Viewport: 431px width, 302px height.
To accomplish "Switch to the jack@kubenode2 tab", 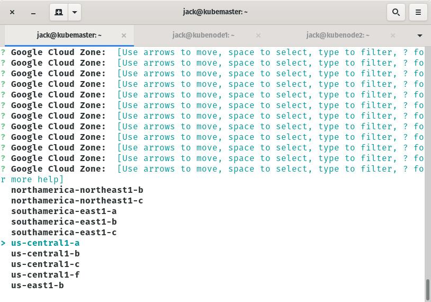I will pos(338,35).
